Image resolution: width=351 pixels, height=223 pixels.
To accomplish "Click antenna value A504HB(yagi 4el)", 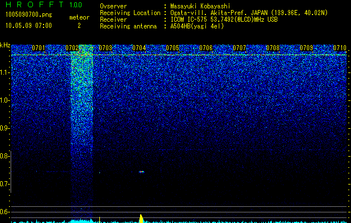I will [x=197, y=26].
